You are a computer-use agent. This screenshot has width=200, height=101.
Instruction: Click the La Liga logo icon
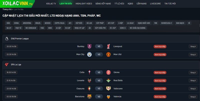(x=7, y=65)
